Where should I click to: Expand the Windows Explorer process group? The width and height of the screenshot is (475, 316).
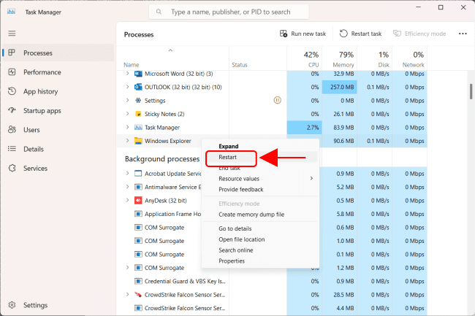pyautogui.click(x=128, y=141)
